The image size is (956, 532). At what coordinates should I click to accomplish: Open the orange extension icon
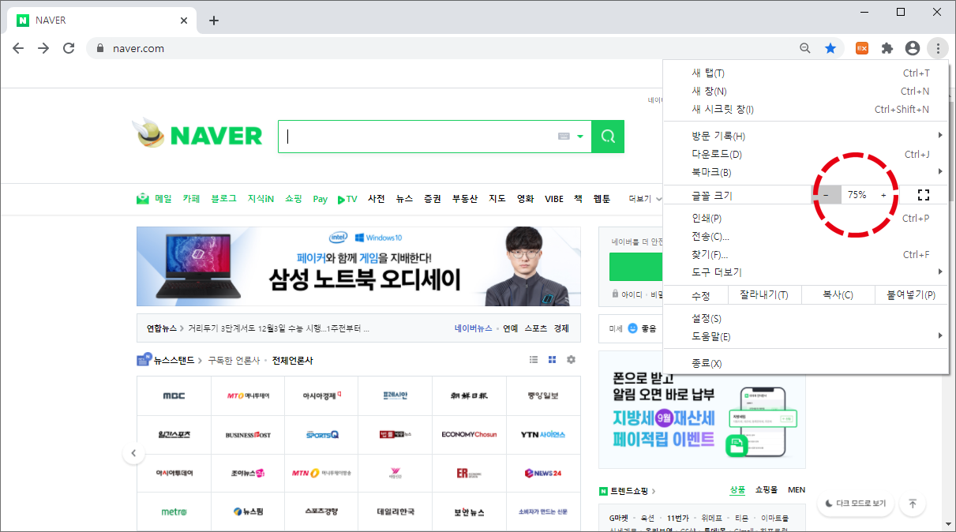[x=862, y=48]
